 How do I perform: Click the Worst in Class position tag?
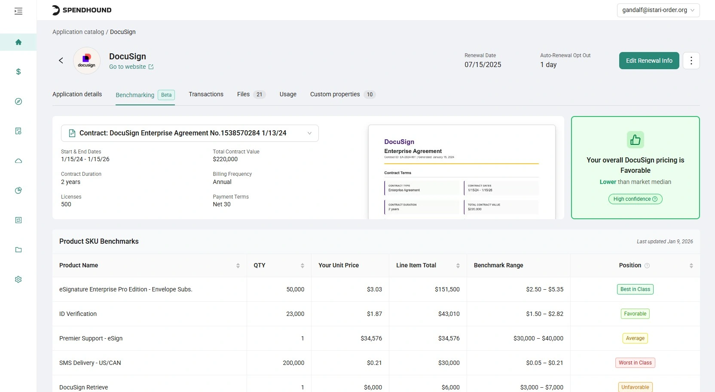click(x=635, y=363)
